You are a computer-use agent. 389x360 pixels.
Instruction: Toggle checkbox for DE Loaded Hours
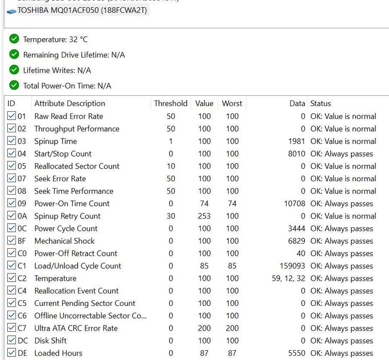point(11,352)
